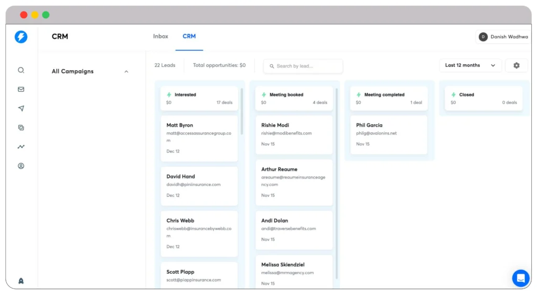Open the Melissa Skiendziel lead card

(294, 272)
